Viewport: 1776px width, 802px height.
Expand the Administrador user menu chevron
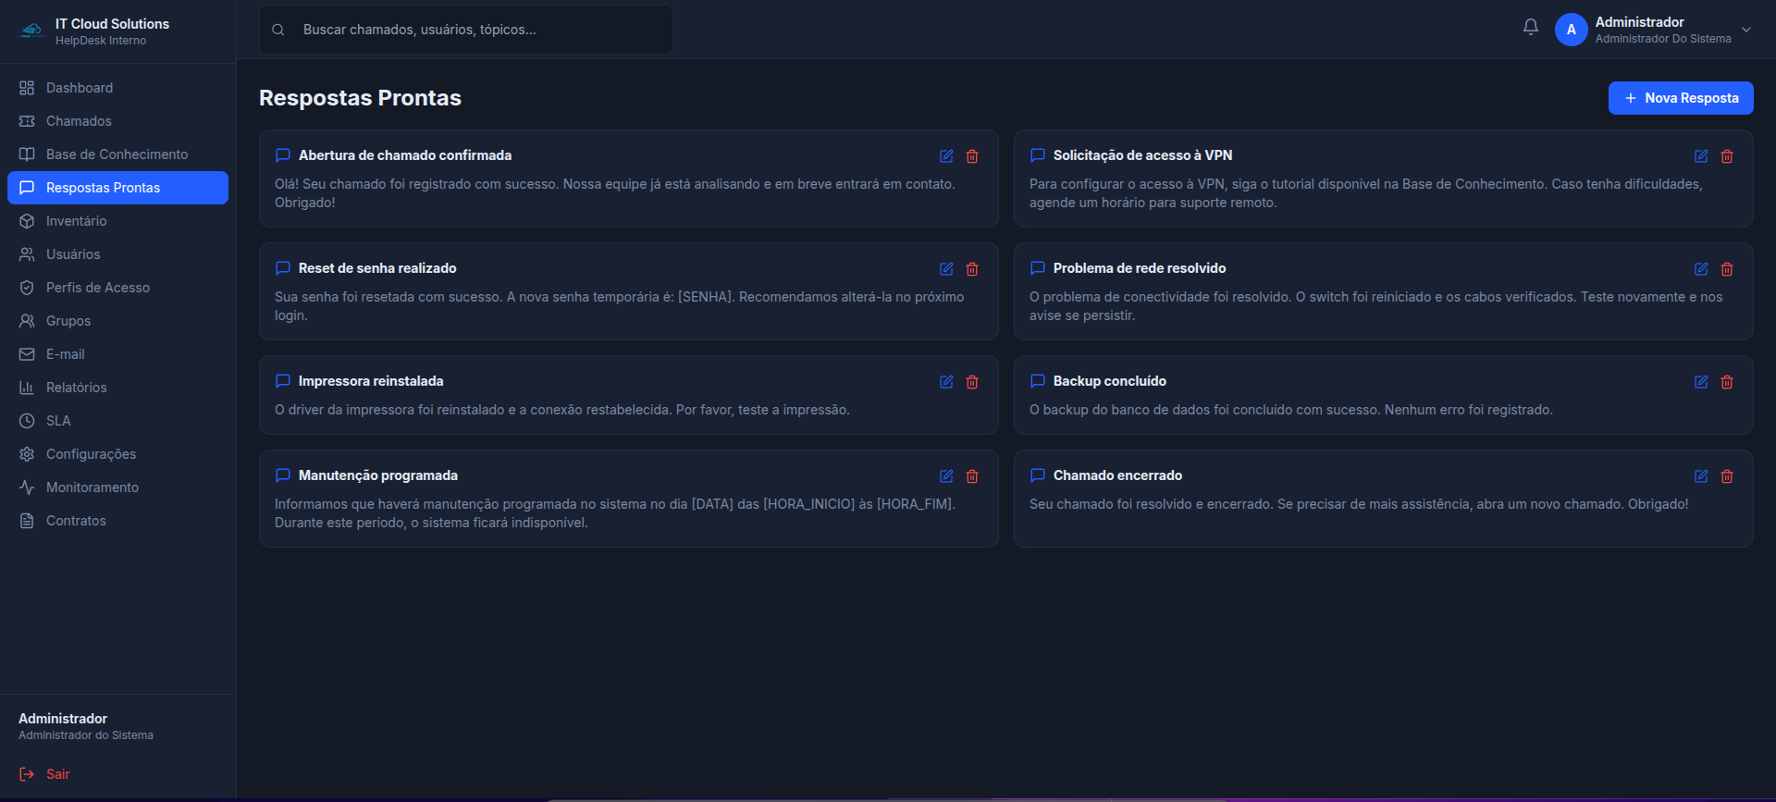[x=1746, y=30]
